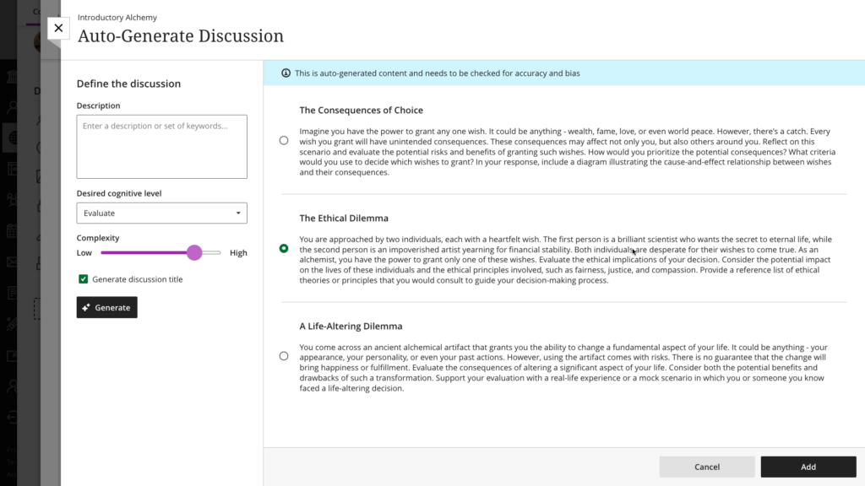
Task: Click the "The Ethical Dilemma" heading
Action: pos(344,219)
